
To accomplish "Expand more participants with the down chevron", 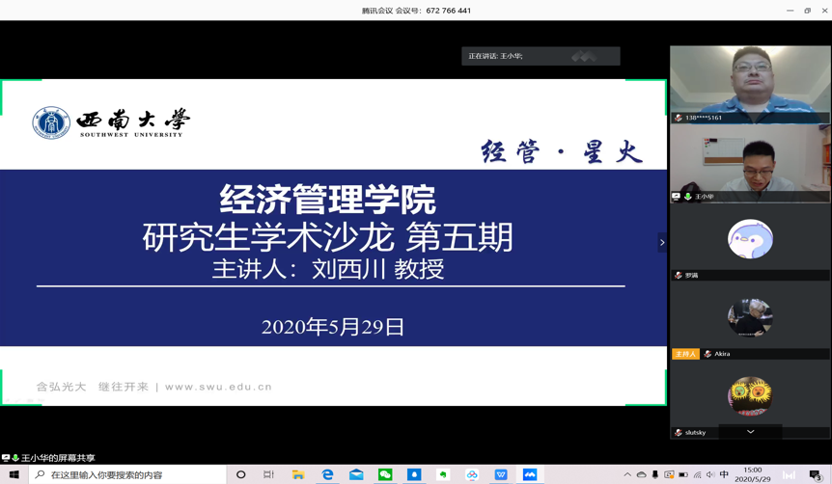I will [750, 432].
